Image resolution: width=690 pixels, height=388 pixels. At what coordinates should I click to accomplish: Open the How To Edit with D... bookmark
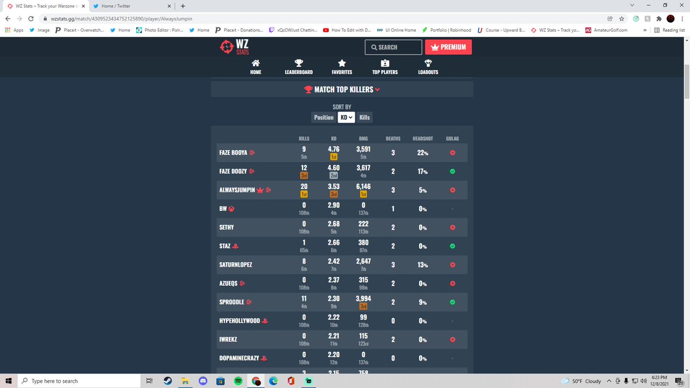pos(347,30)
